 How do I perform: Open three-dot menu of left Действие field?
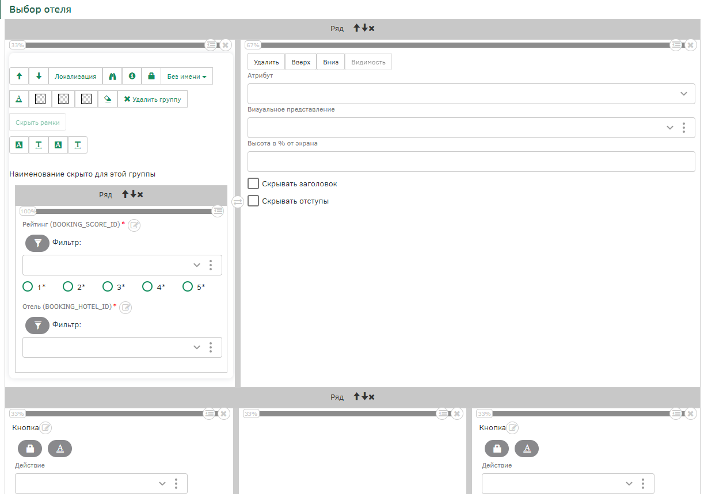[176, 484]
